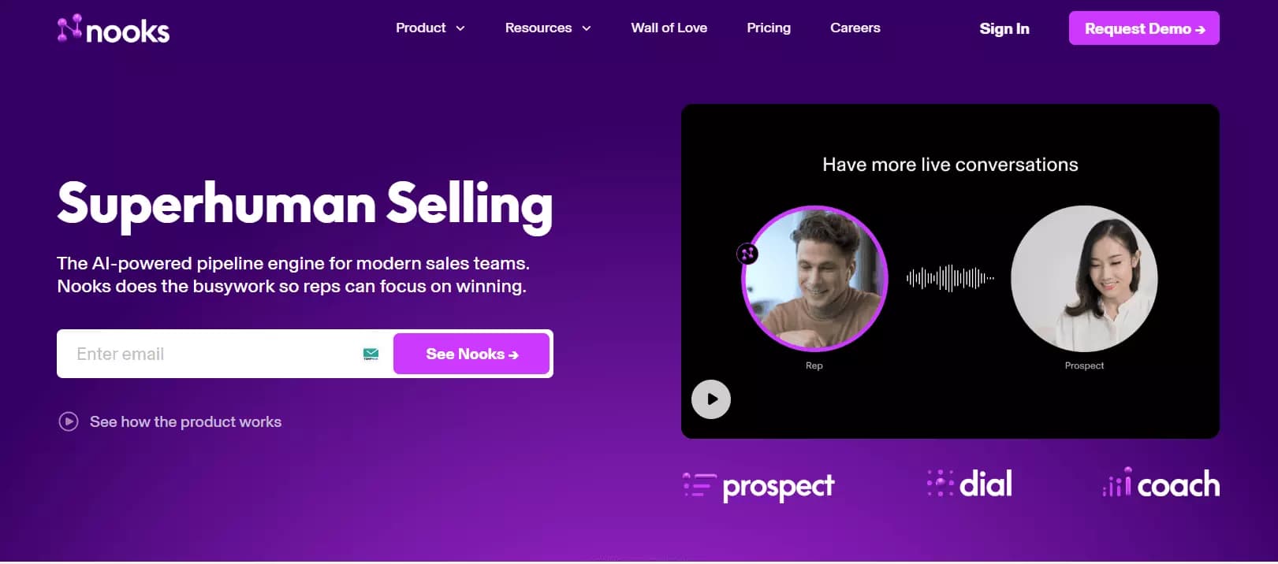Click the Rep avatar thumbnail
This screenshot has height=564, width=1278.
815,278
